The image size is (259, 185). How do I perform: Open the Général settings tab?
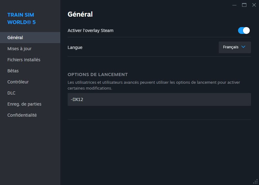point(30,38)
